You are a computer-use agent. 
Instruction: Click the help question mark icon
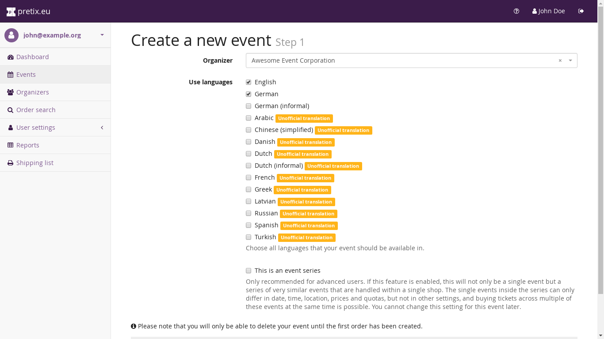click(516, 11)
